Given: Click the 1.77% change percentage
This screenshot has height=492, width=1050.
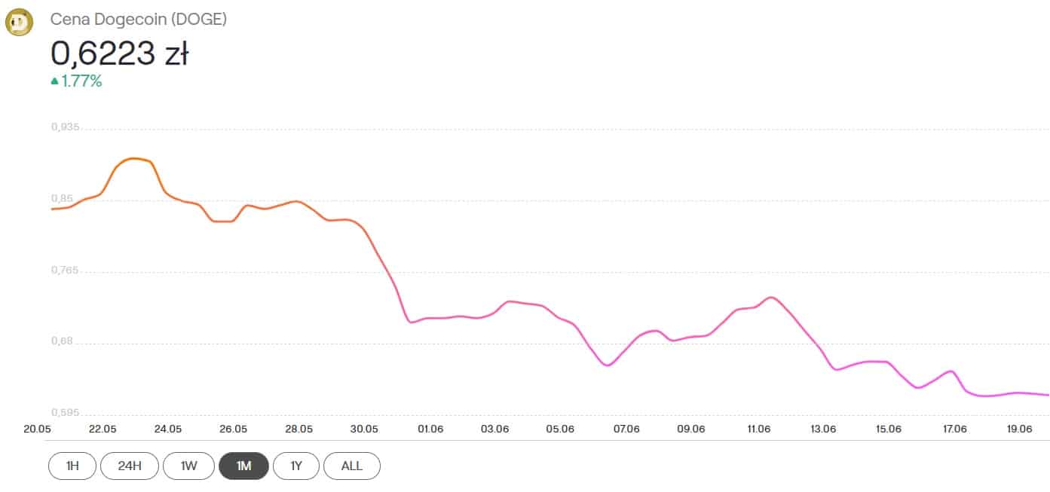Looking at the screenshot, I should 81,81.
